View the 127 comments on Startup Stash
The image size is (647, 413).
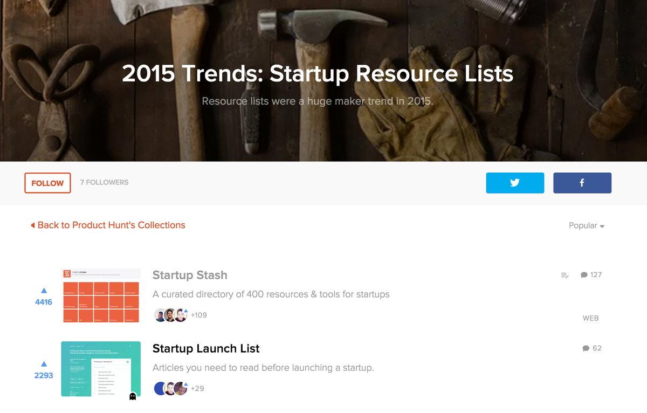pyautogui.click(x=591, y=275)
